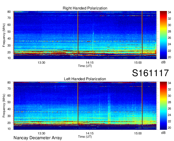Click the 20 dB label on Right Handed color bar

pyautogui.click(x=169, y=57)
